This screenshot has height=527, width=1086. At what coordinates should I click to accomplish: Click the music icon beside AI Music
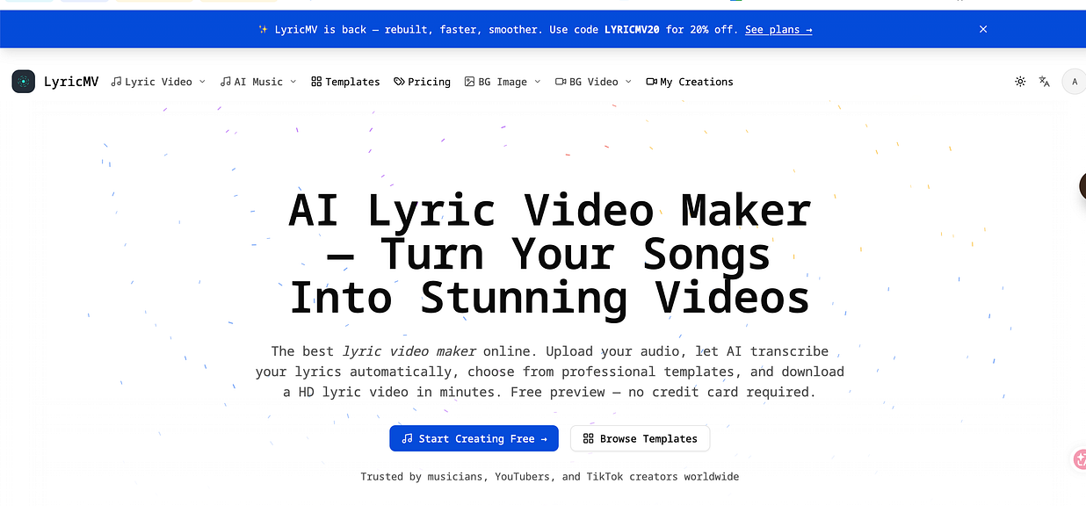tap(226, 82)
